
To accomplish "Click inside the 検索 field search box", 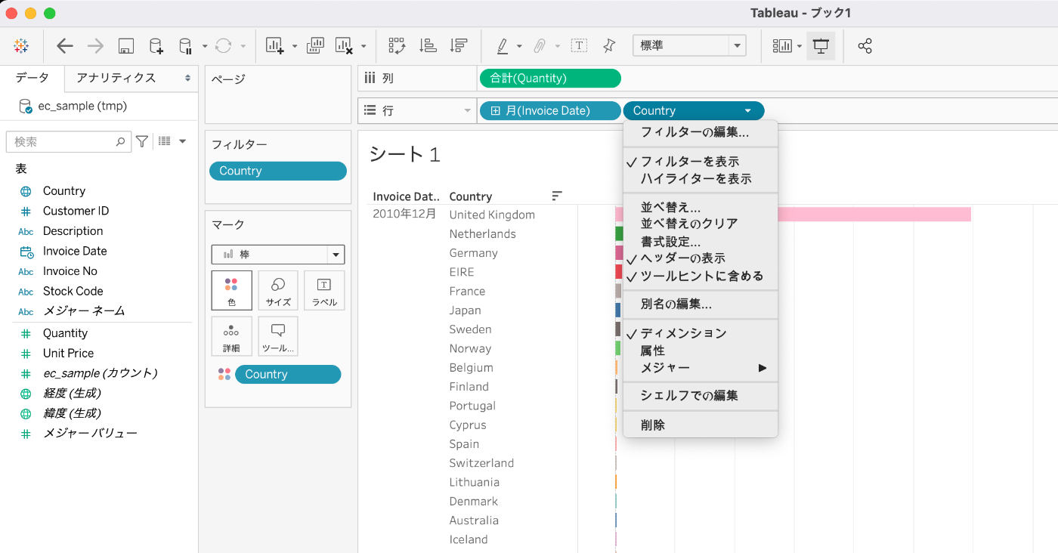I will (x=67, y=141).
